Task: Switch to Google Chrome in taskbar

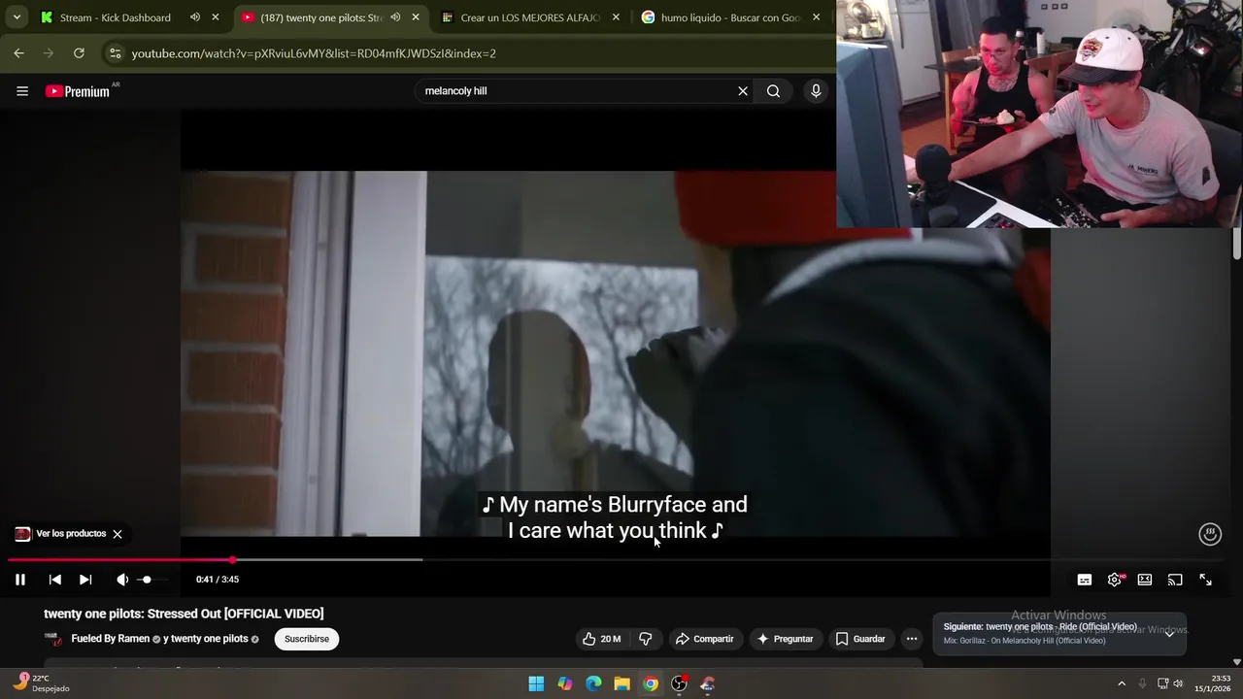Action: [651, 684]
